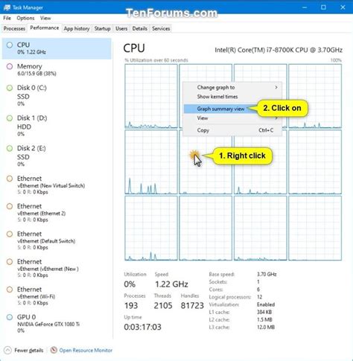Click the Disk 0 (C:) circle icon
Image resolution: width=353 pixels, height=361 pixels.
pyautogui.click(x=10, y=88)
